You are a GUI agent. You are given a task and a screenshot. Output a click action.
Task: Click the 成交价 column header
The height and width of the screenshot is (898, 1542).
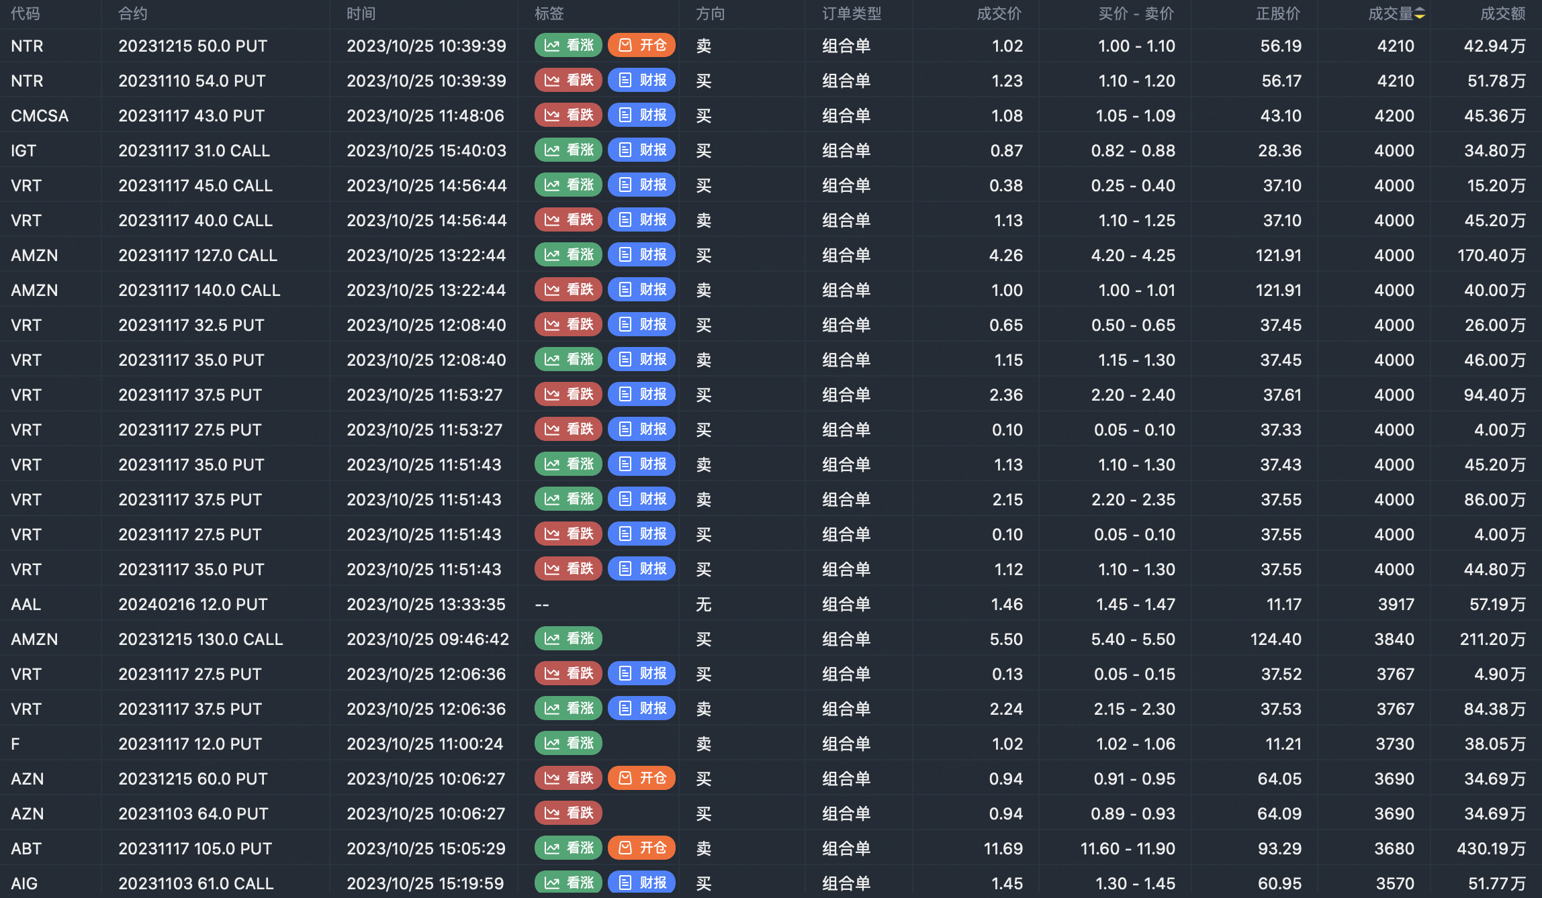click(x=999, y=14)
